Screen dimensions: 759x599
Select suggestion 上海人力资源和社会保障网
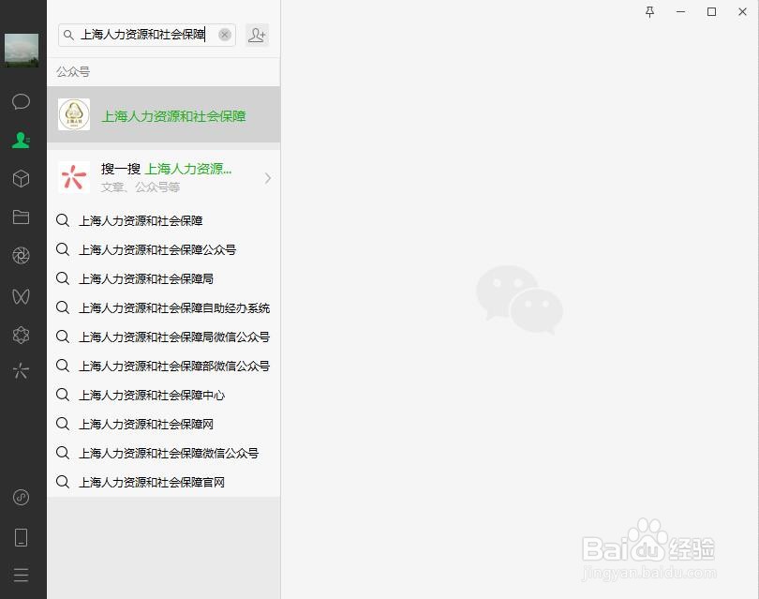click(x=164, y=425)
